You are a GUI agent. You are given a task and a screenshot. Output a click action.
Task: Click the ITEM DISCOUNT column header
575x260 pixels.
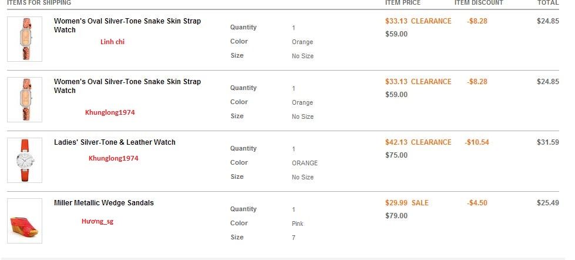[x=479, y=2]
